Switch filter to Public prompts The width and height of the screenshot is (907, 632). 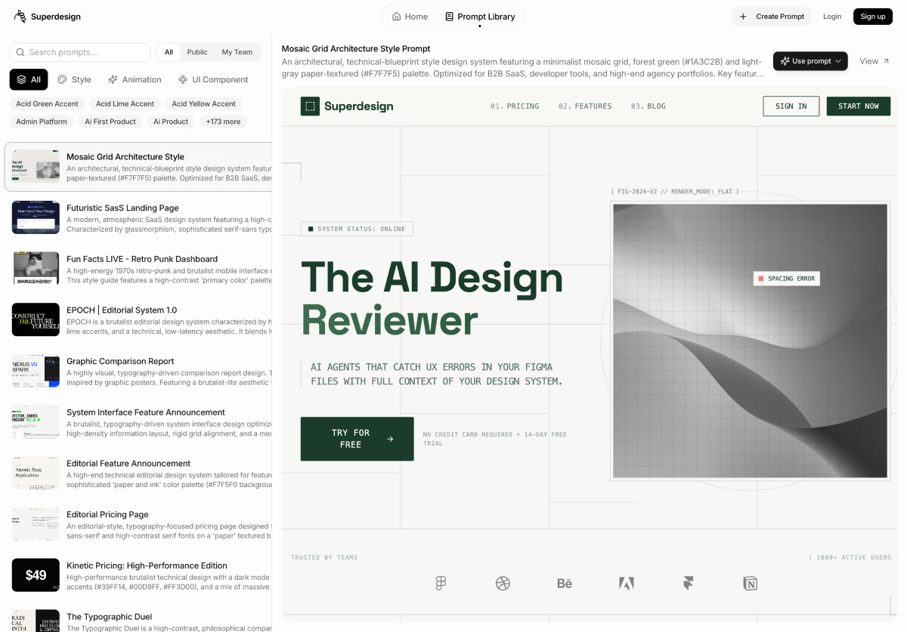(x=197, y=52)
